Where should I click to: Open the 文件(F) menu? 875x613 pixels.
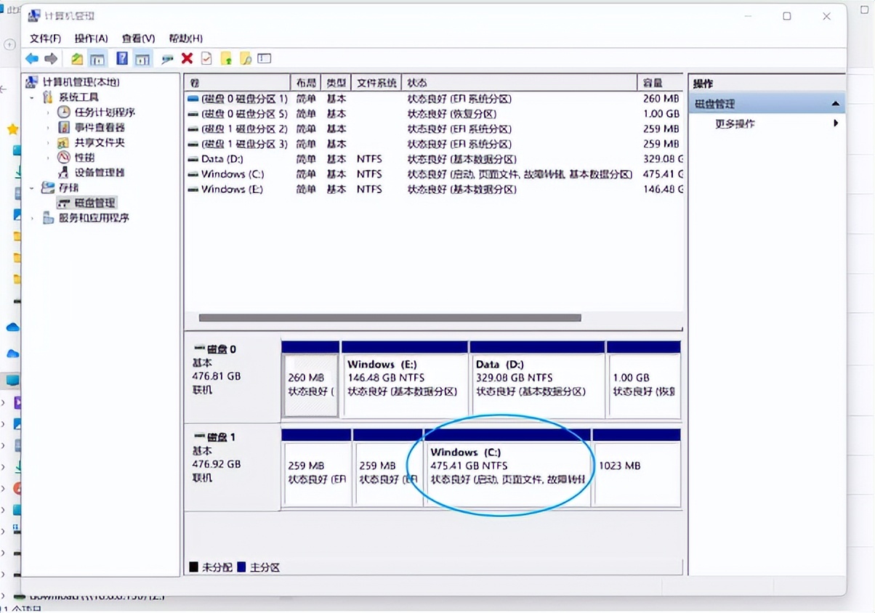click(45, 38)
